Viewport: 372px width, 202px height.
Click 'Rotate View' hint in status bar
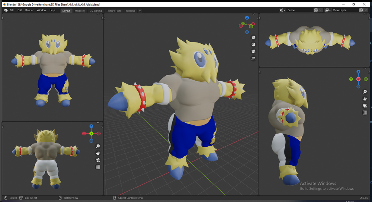coord(71,198)
